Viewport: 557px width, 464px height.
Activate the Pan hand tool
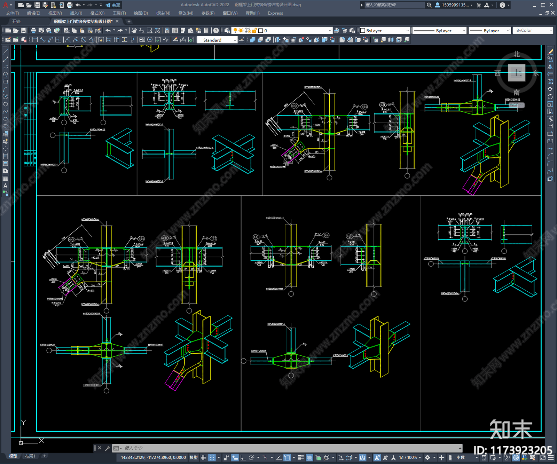tap(134, 31)
